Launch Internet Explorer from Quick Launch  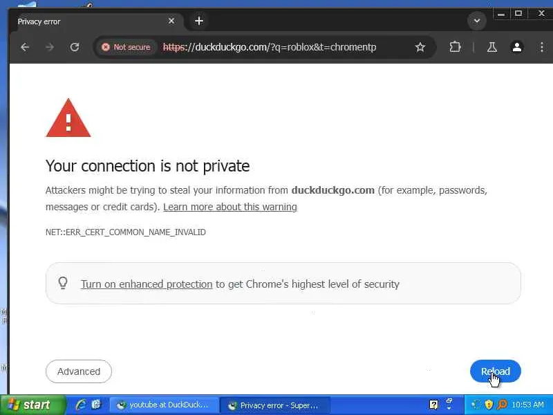coord(81,405)
